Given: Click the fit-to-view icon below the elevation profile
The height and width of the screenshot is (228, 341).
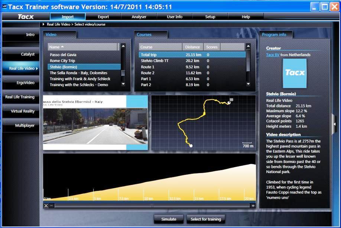Looking at the screenshot, I should pyautogui.click(x=46, y=206).
